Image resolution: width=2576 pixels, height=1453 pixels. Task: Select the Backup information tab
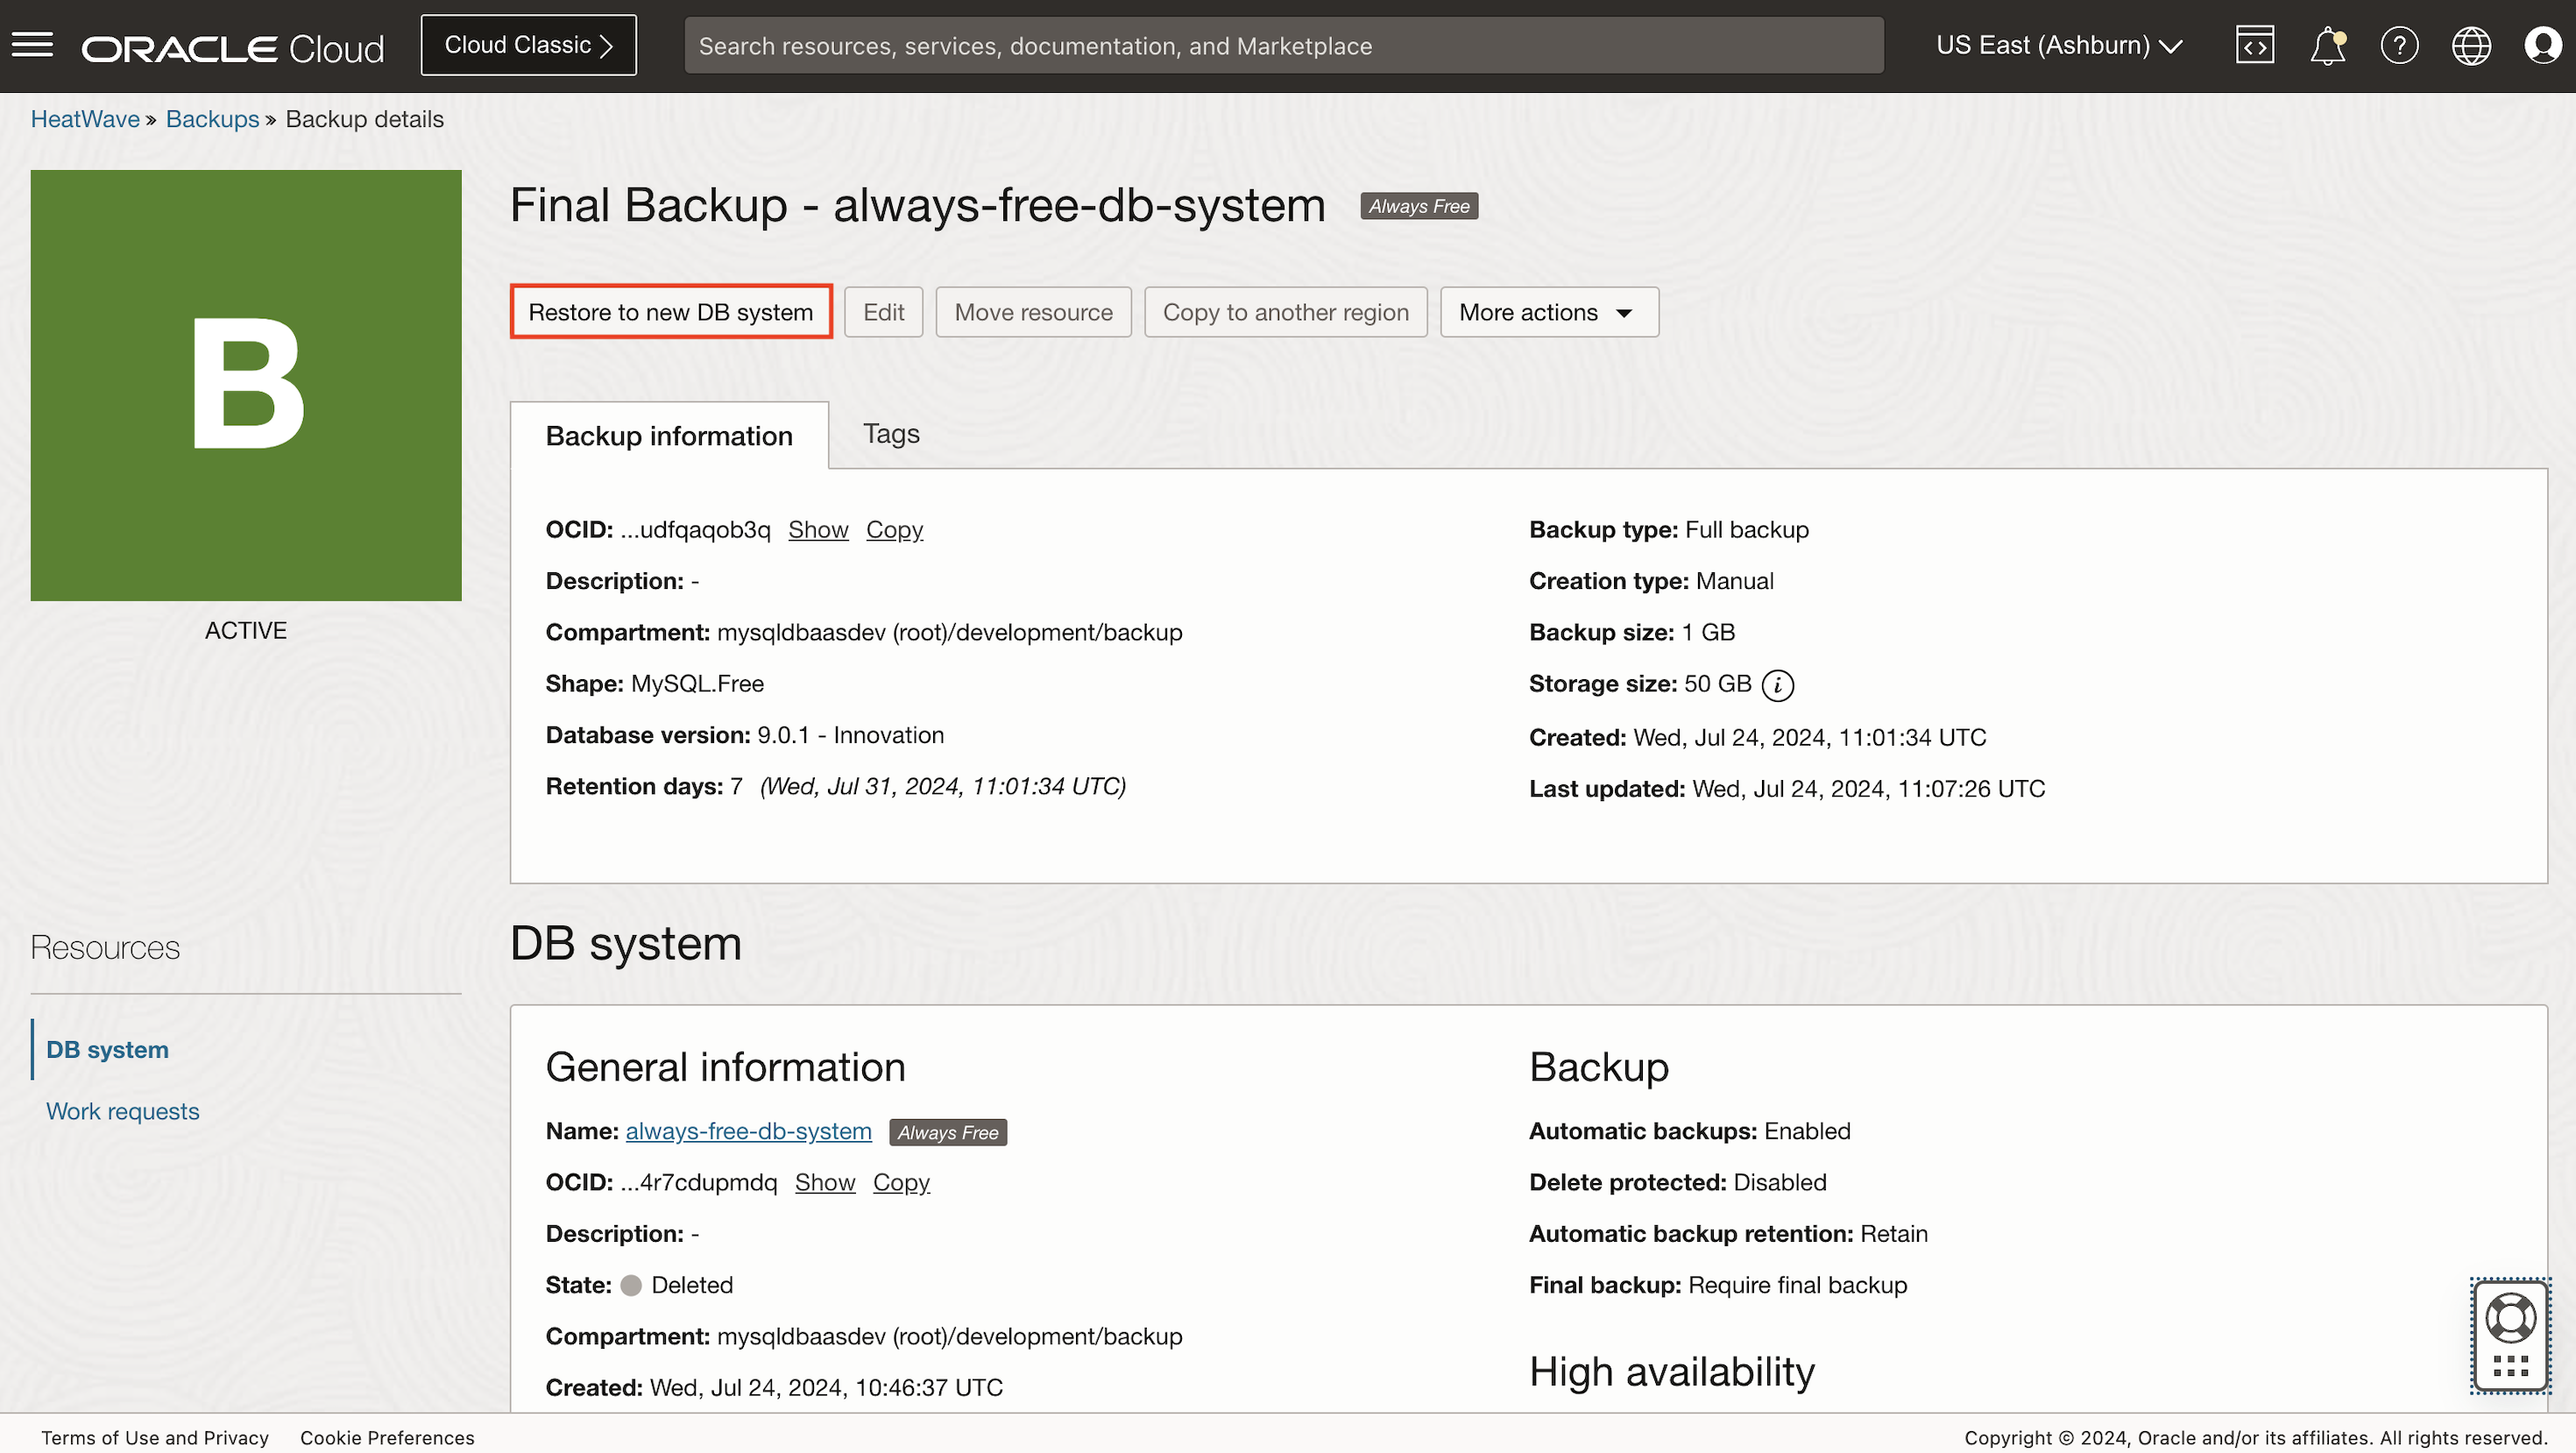[668, 436]
